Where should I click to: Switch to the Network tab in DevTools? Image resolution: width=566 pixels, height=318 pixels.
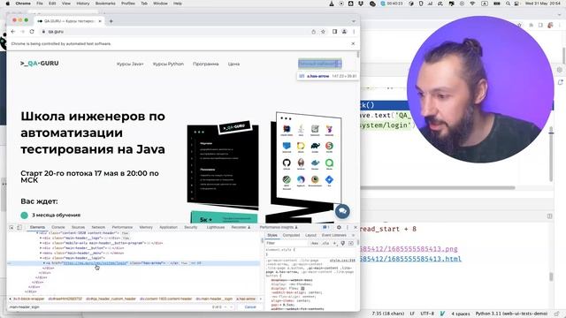pos(98,228)
